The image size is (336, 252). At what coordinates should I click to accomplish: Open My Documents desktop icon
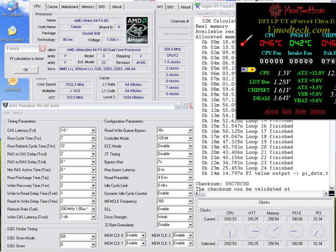[x=13, y=34]
